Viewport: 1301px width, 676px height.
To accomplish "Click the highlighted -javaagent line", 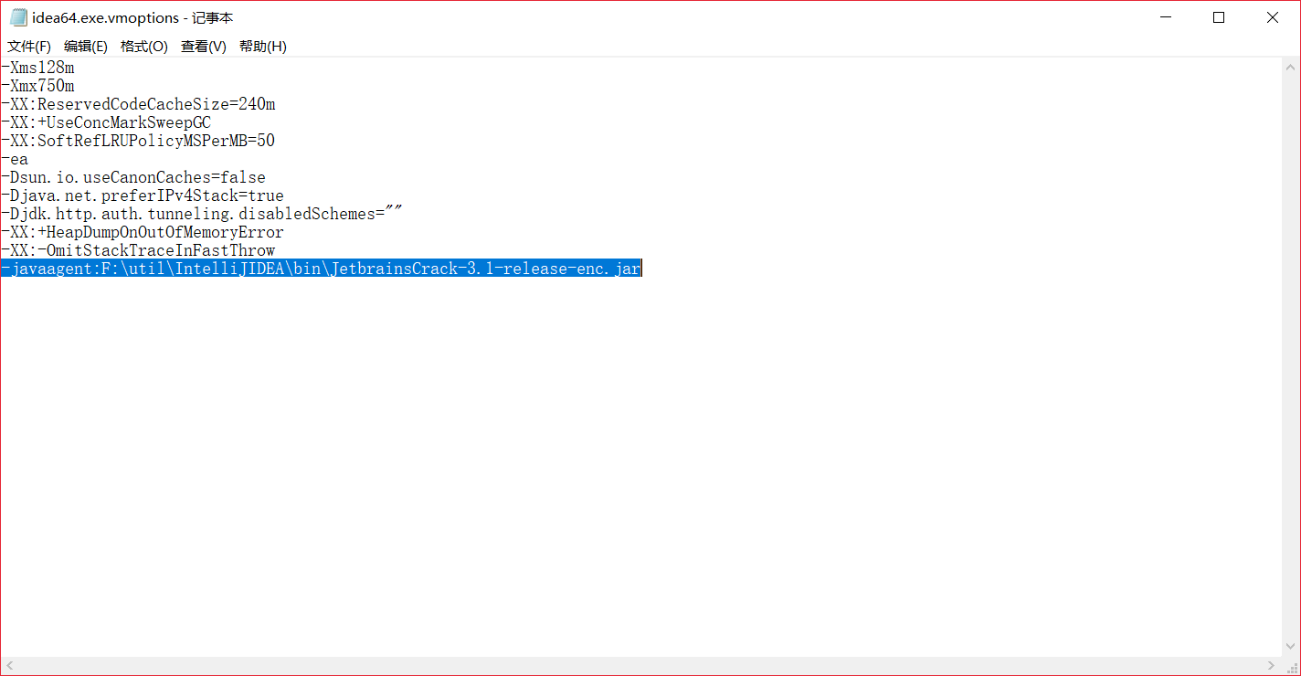I will pos(322,269).
